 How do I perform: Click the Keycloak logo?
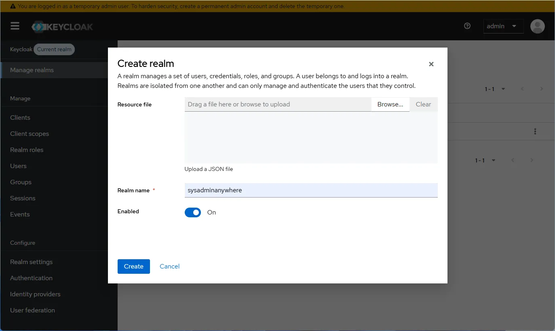coord(62,26)
